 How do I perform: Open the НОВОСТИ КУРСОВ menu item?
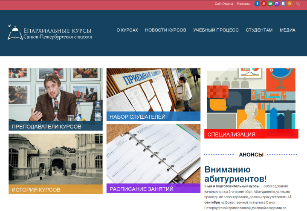tap(165, 30)
